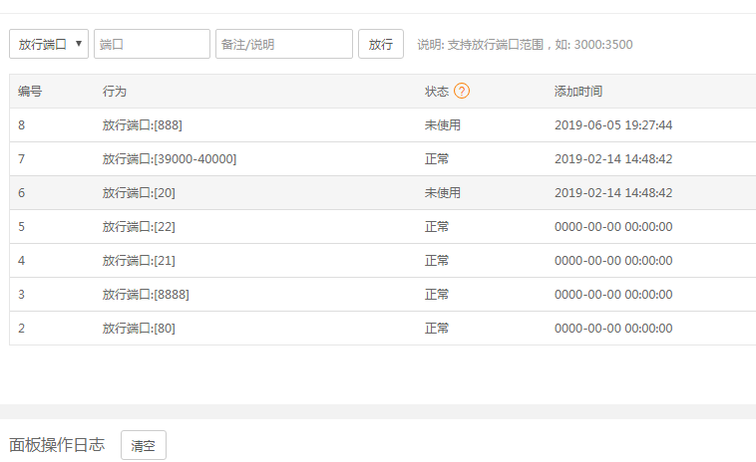Click 未使用 status of port 888
Image resolution: width=756 pixels, height=462 pixels.
(x=443, y=125)
